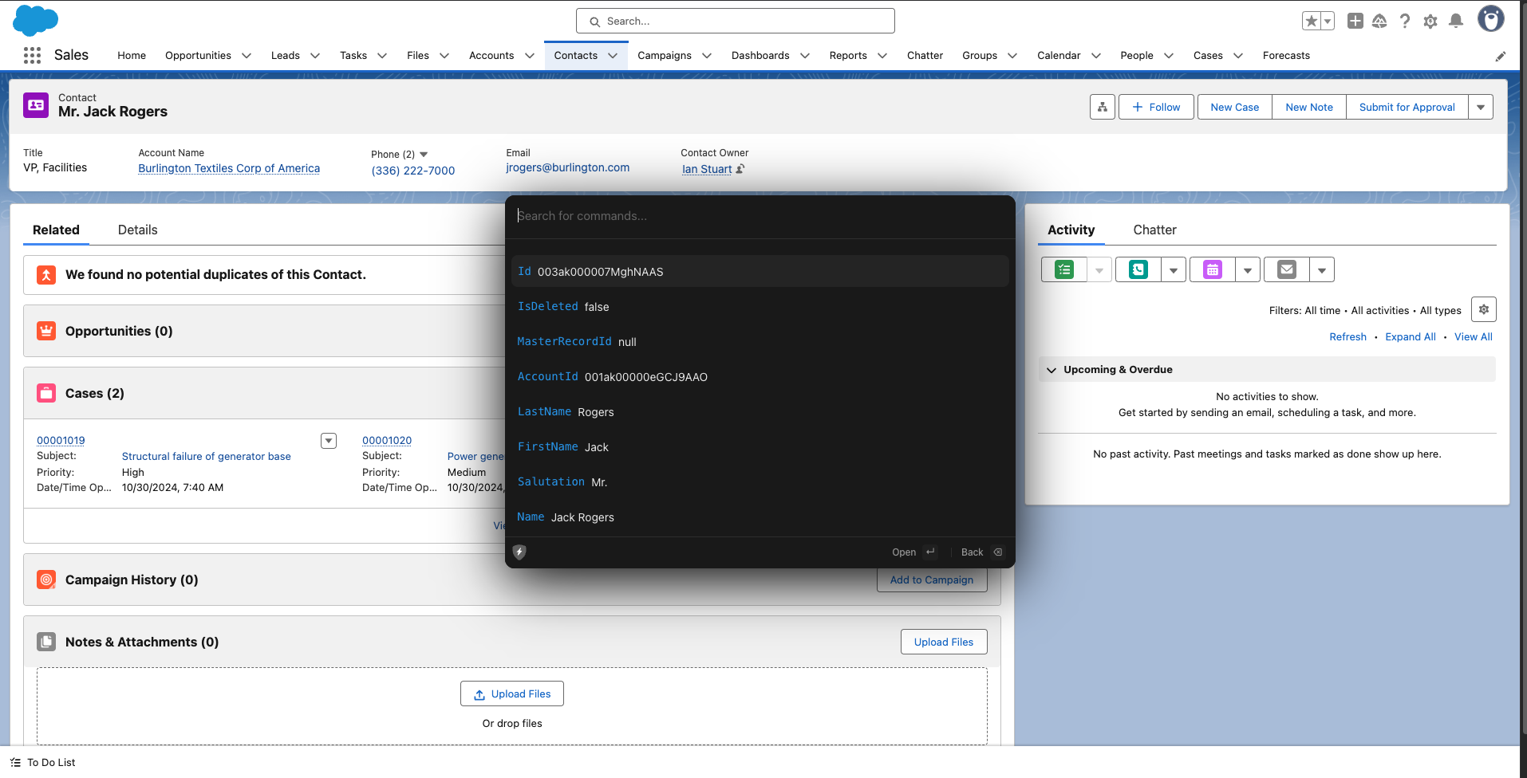Open the Leads nav dropdown chevron
The height and width of the screenshot is (778, 1527).
coord(315,56)
